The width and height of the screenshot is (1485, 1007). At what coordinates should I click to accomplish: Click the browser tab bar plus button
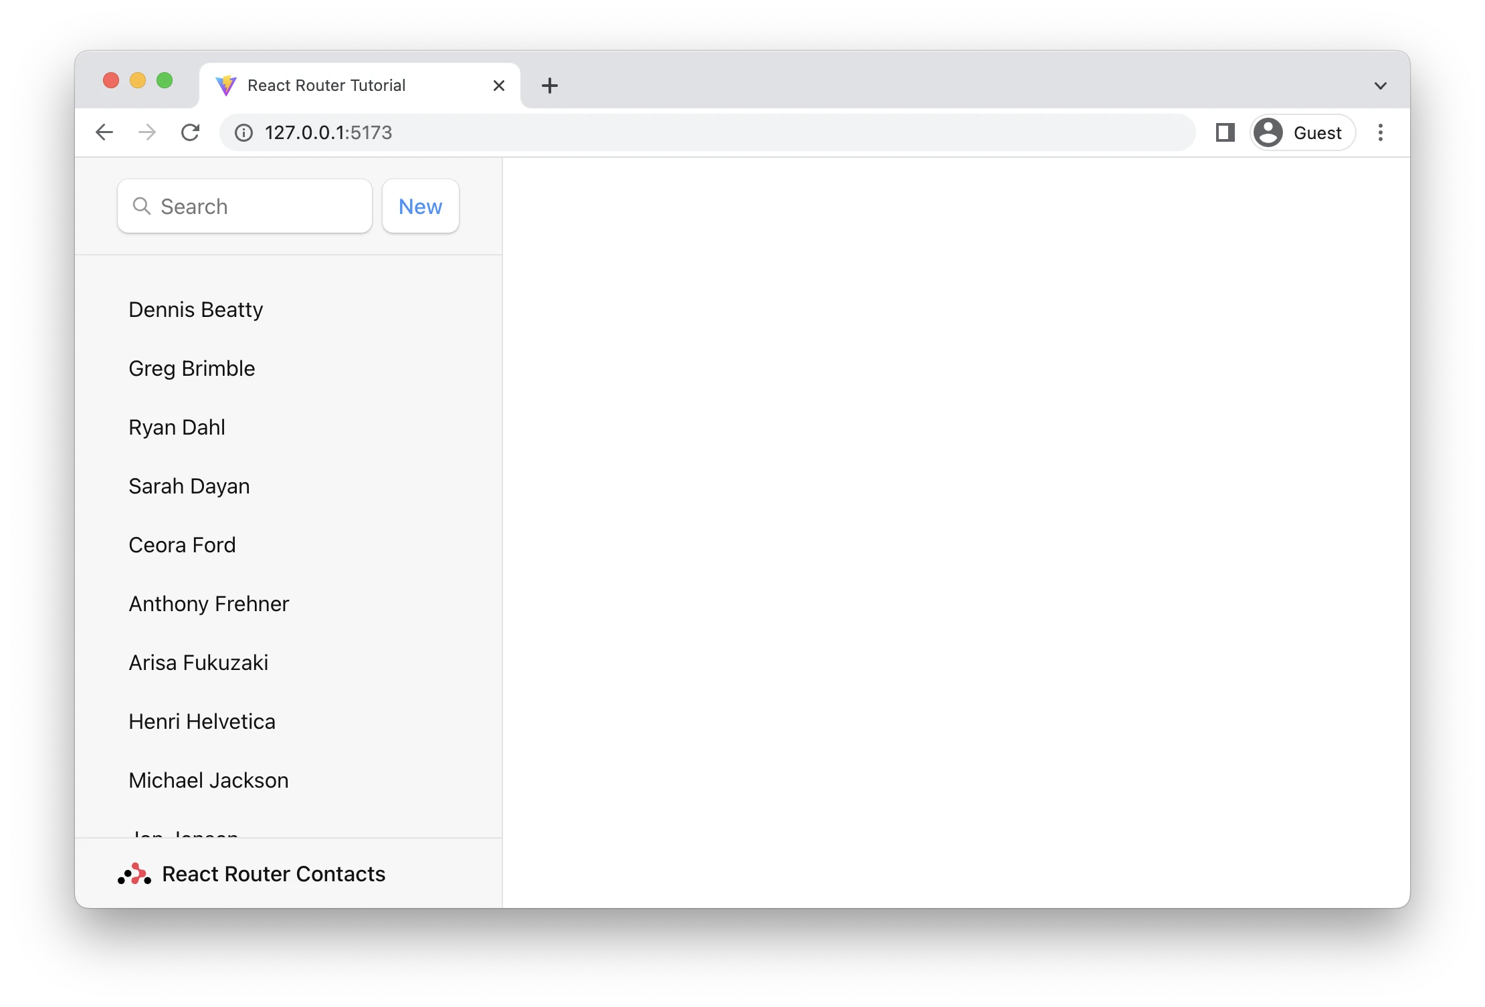[550, 86]
